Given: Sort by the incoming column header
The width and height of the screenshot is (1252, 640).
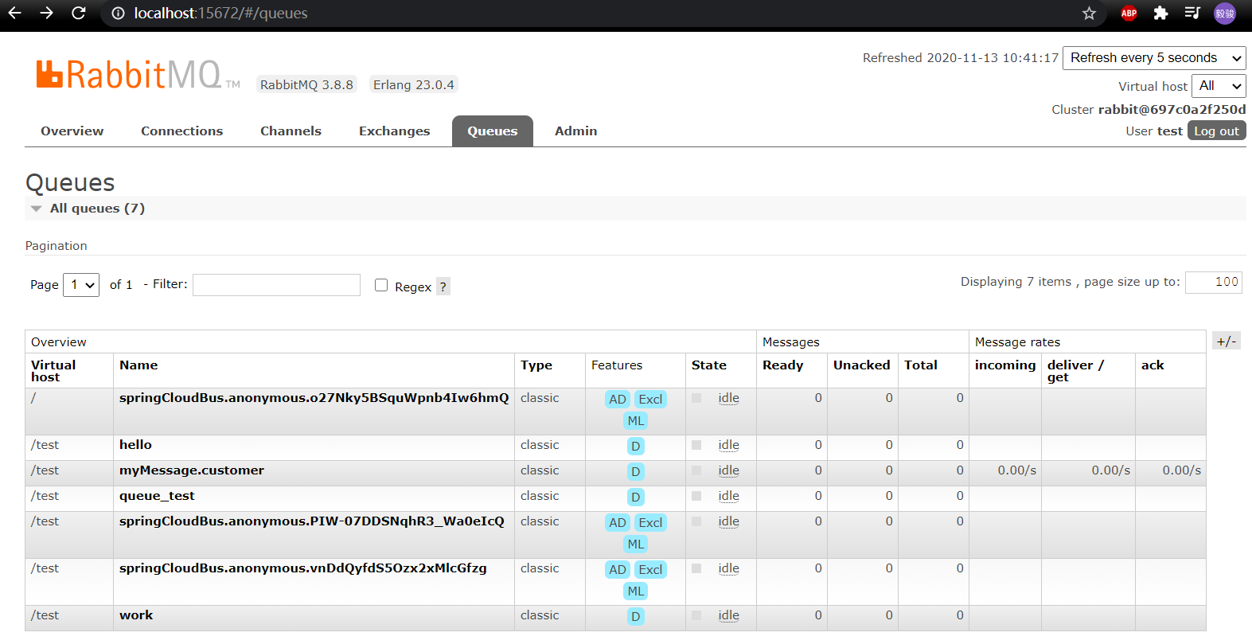Looking at the screenshot, I should pos(1005,365).
